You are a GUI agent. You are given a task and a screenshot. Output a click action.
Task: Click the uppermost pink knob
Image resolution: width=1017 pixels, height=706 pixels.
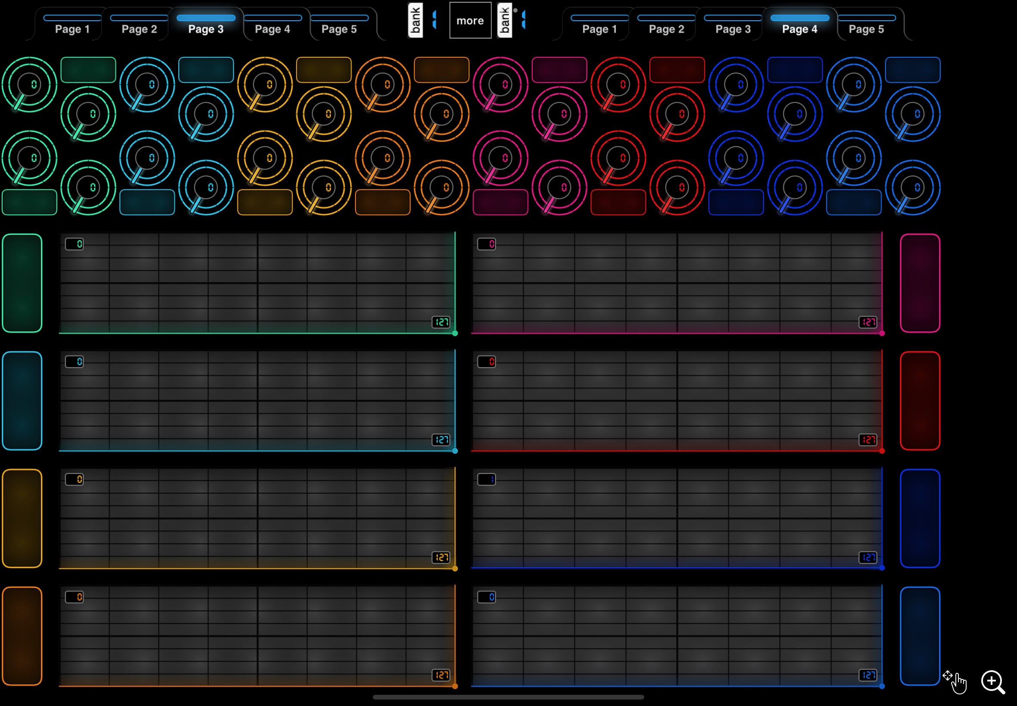[500, 84]
